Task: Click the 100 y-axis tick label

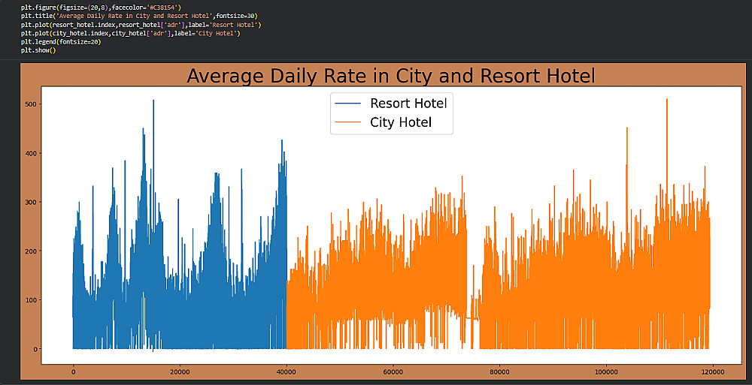Action: (32, 299)
